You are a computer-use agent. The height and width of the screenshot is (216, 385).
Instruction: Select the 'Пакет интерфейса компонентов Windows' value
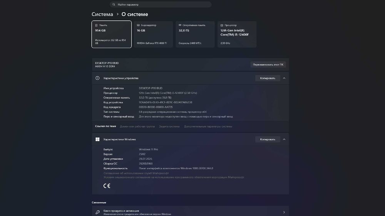tap(176, 168)
